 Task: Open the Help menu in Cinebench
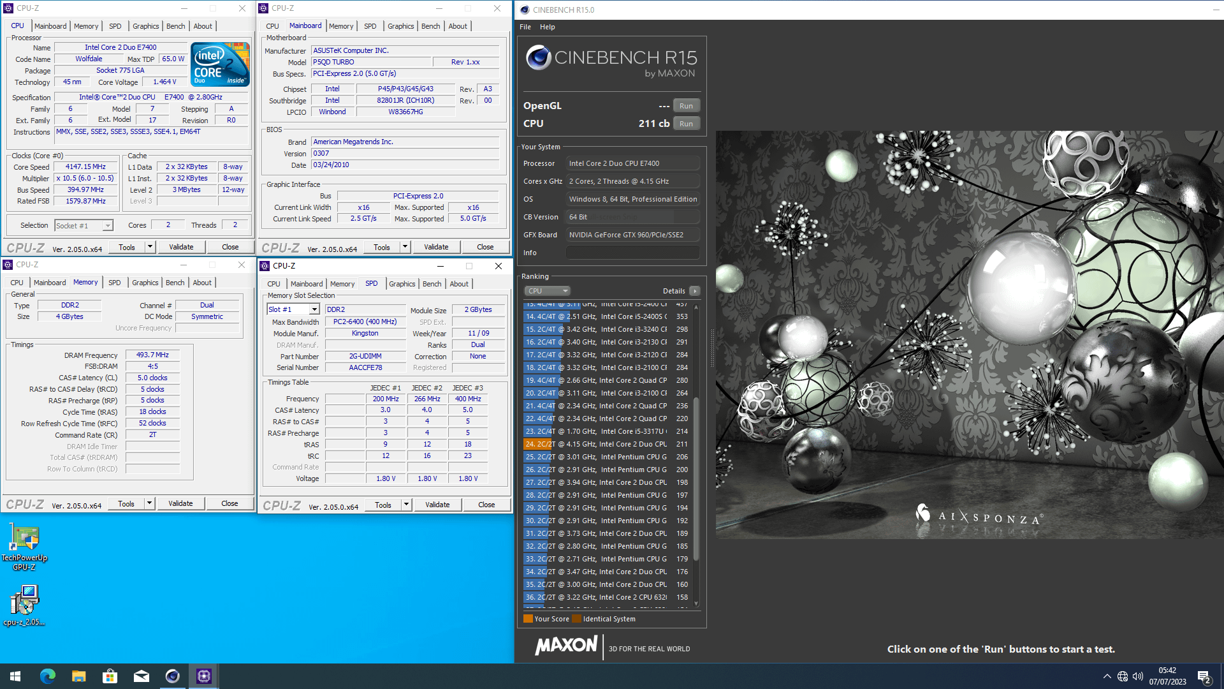(x=548, y=27)
